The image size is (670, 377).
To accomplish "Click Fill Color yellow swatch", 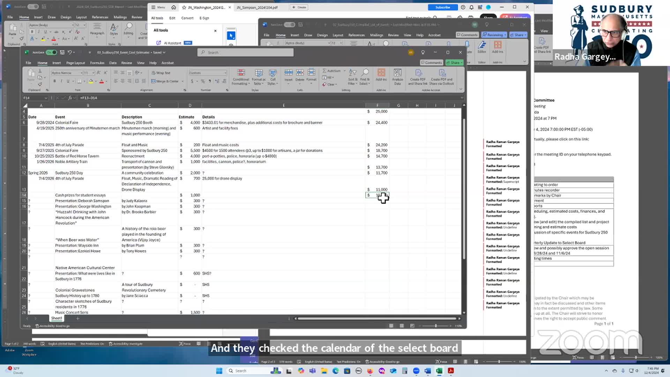I will pos(91,81).
